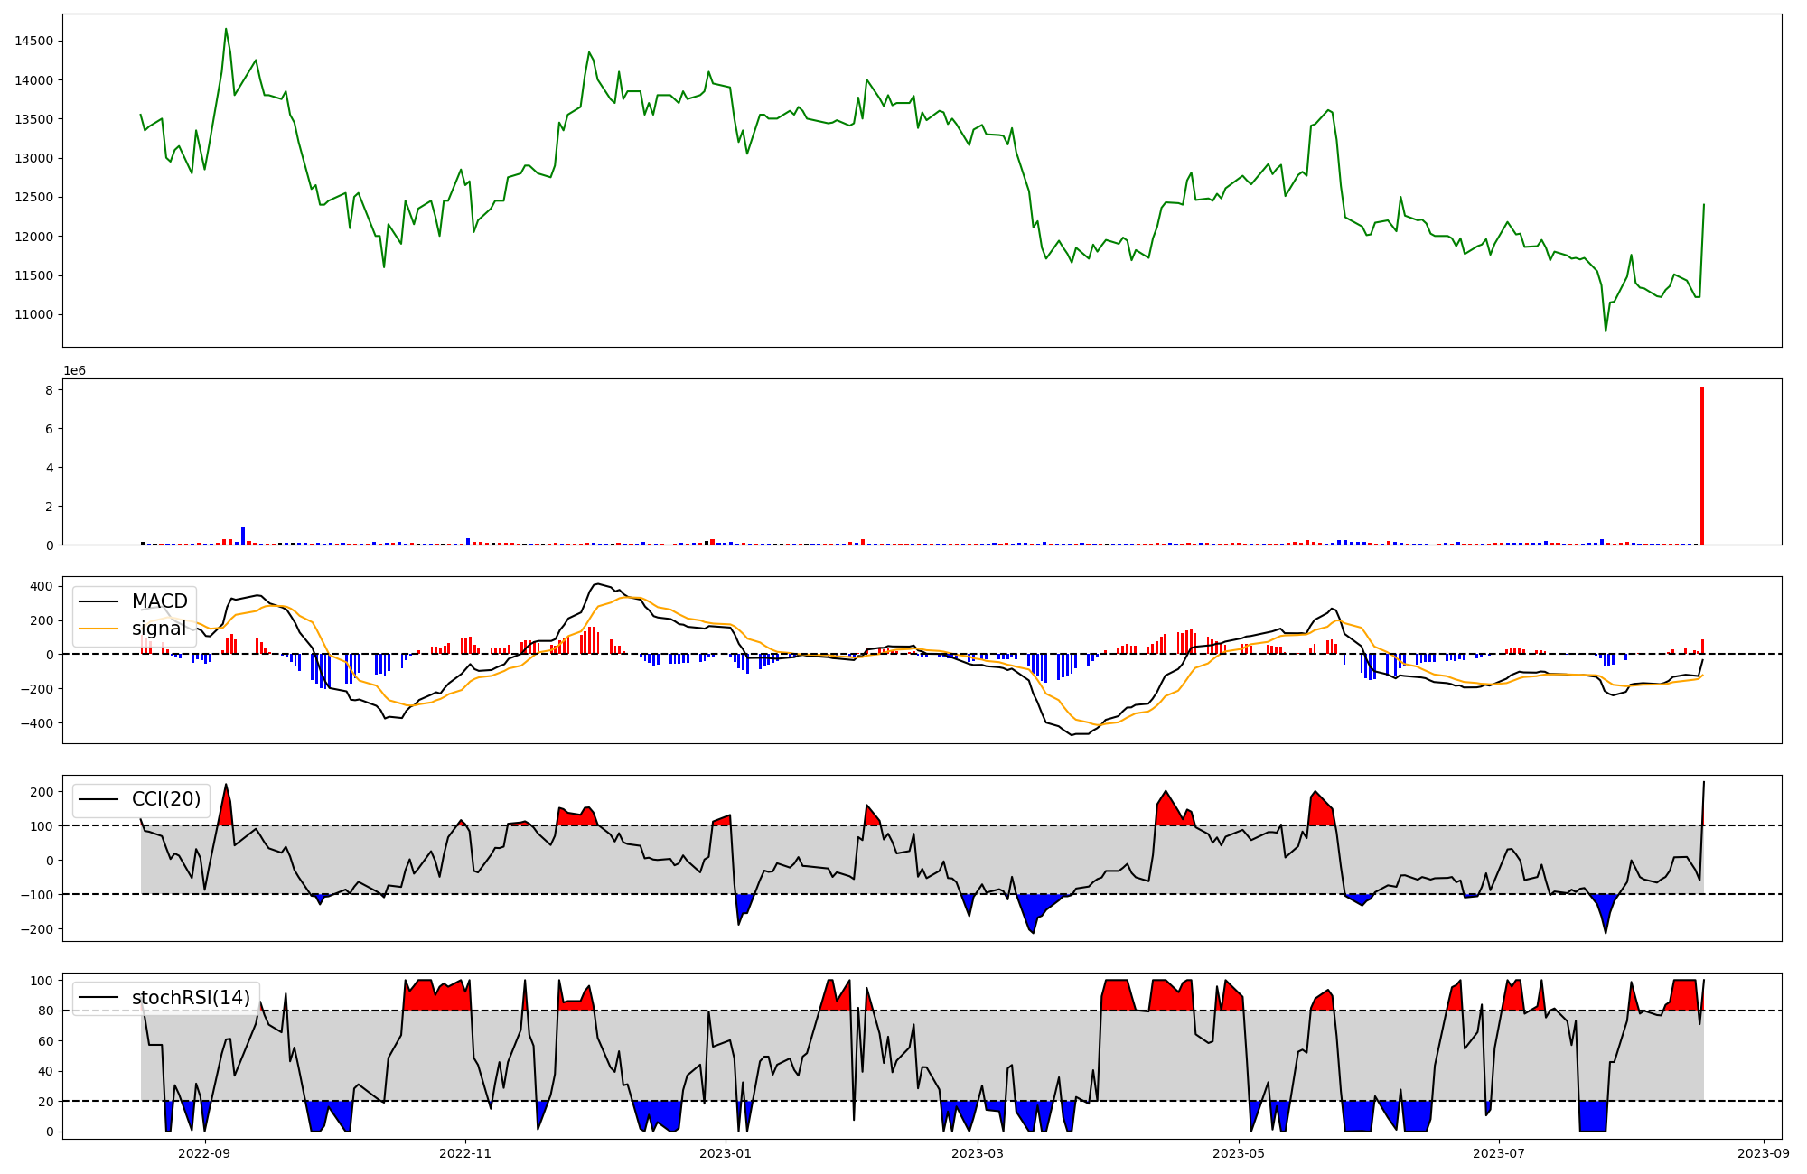Click the stochRSI(14) legend entry

(x=190, y=998)
